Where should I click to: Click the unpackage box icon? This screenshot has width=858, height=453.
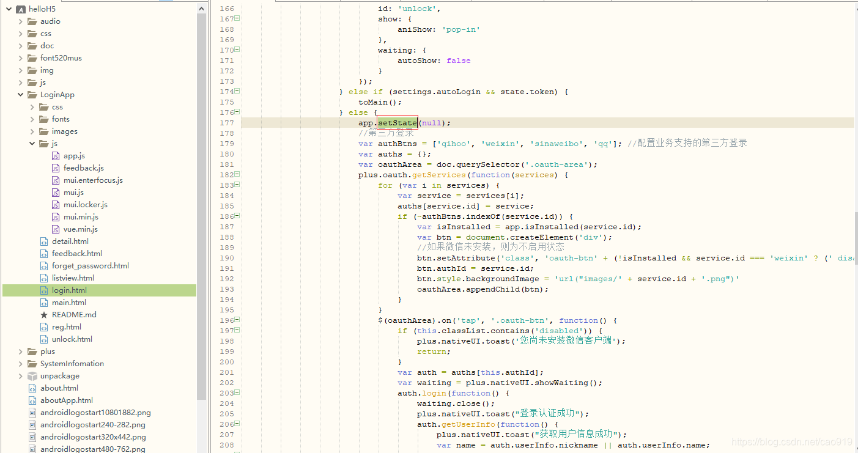click(x=32, y=376)
